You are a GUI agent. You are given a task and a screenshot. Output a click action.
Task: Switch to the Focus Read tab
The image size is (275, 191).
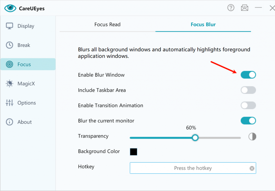pos(107,24)
